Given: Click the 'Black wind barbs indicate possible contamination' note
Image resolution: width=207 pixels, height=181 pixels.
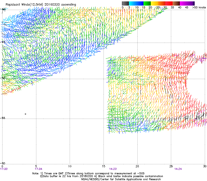Looking at the screenshot, I should tap(130, 176).
